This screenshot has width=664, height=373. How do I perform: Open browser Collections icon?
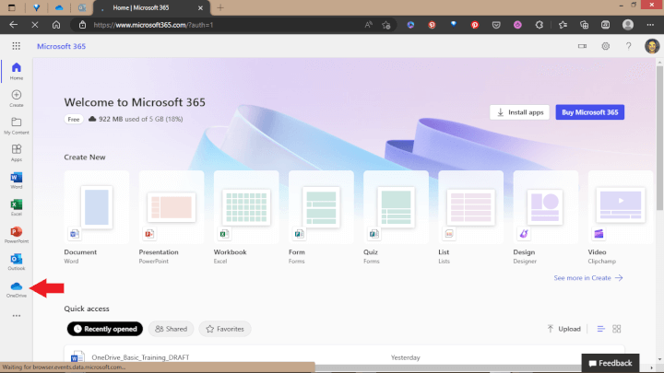click(x=585, y=25)
